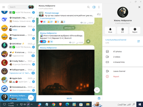The height and width of the screenshot is (107, 143).
Task: Open the Windows Start menu
Action: 140,104
